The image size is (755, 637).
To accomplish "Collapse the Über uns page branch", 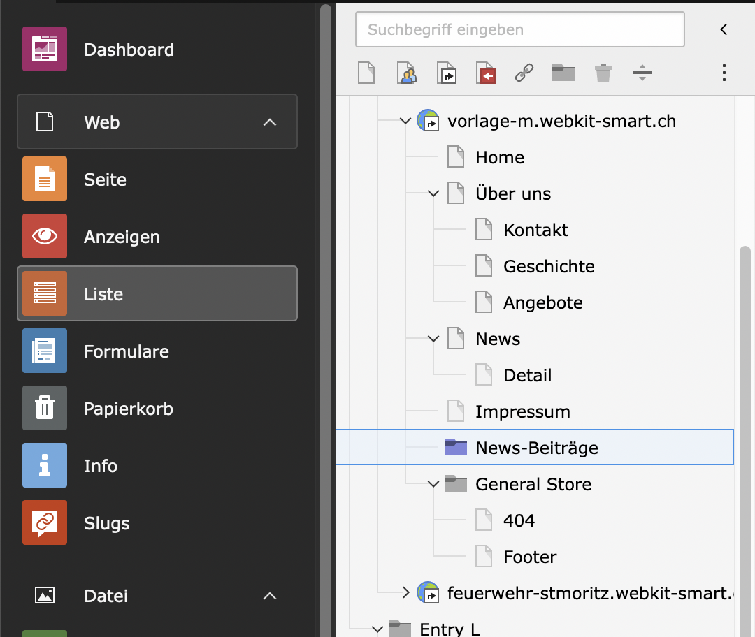I will [433, 193].
